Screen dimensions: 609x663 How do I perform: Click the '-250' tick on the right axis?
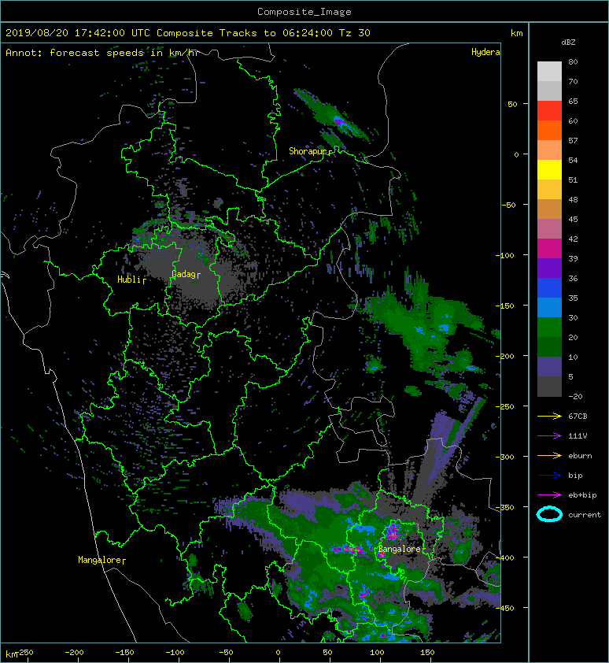click(505, 407)
